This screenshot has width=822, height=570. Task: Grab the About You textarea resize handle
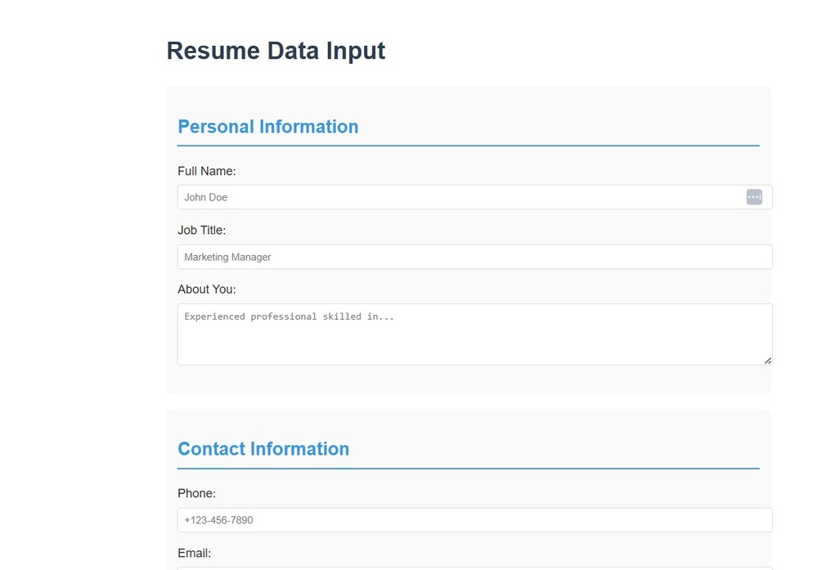pyautogui.click(x=767, y=360)
